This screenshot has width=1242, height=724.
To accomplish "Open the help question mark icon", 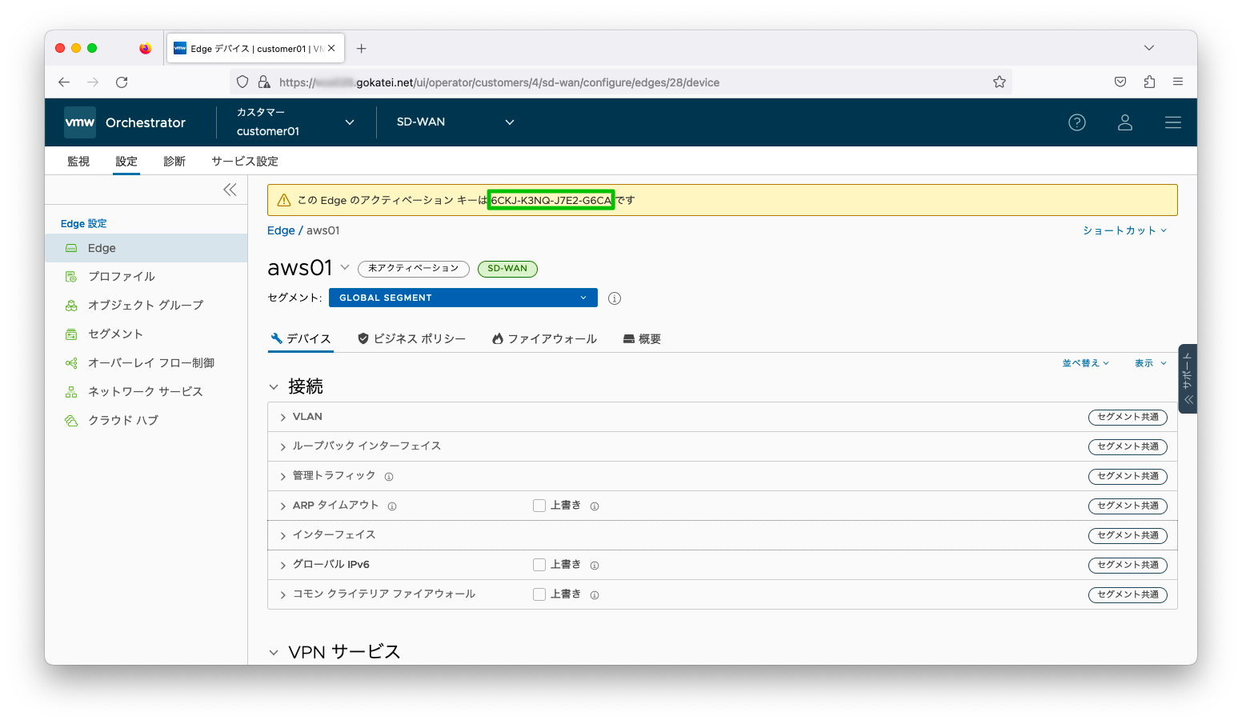I will (1077, 122).
